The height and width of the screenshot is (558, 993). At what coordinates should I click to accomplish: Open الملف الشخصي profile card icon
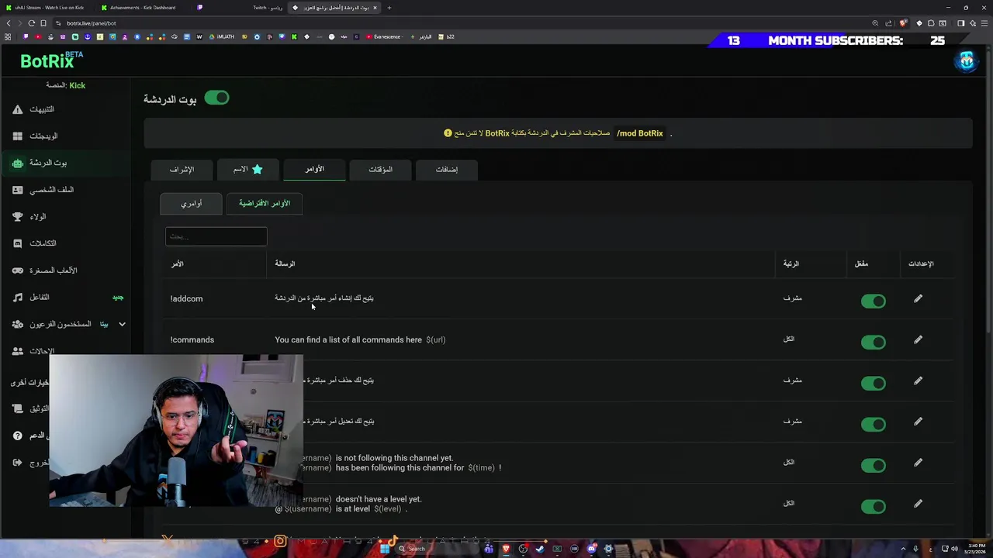[x=18, y=190]
